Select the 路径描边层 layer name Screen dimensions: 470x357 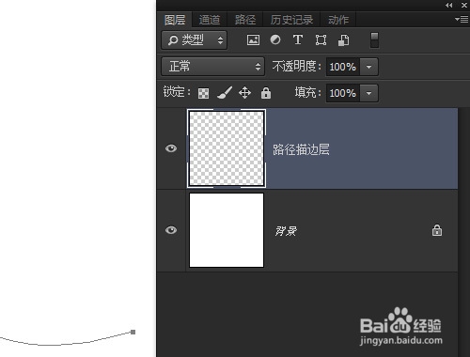point(301,149)
